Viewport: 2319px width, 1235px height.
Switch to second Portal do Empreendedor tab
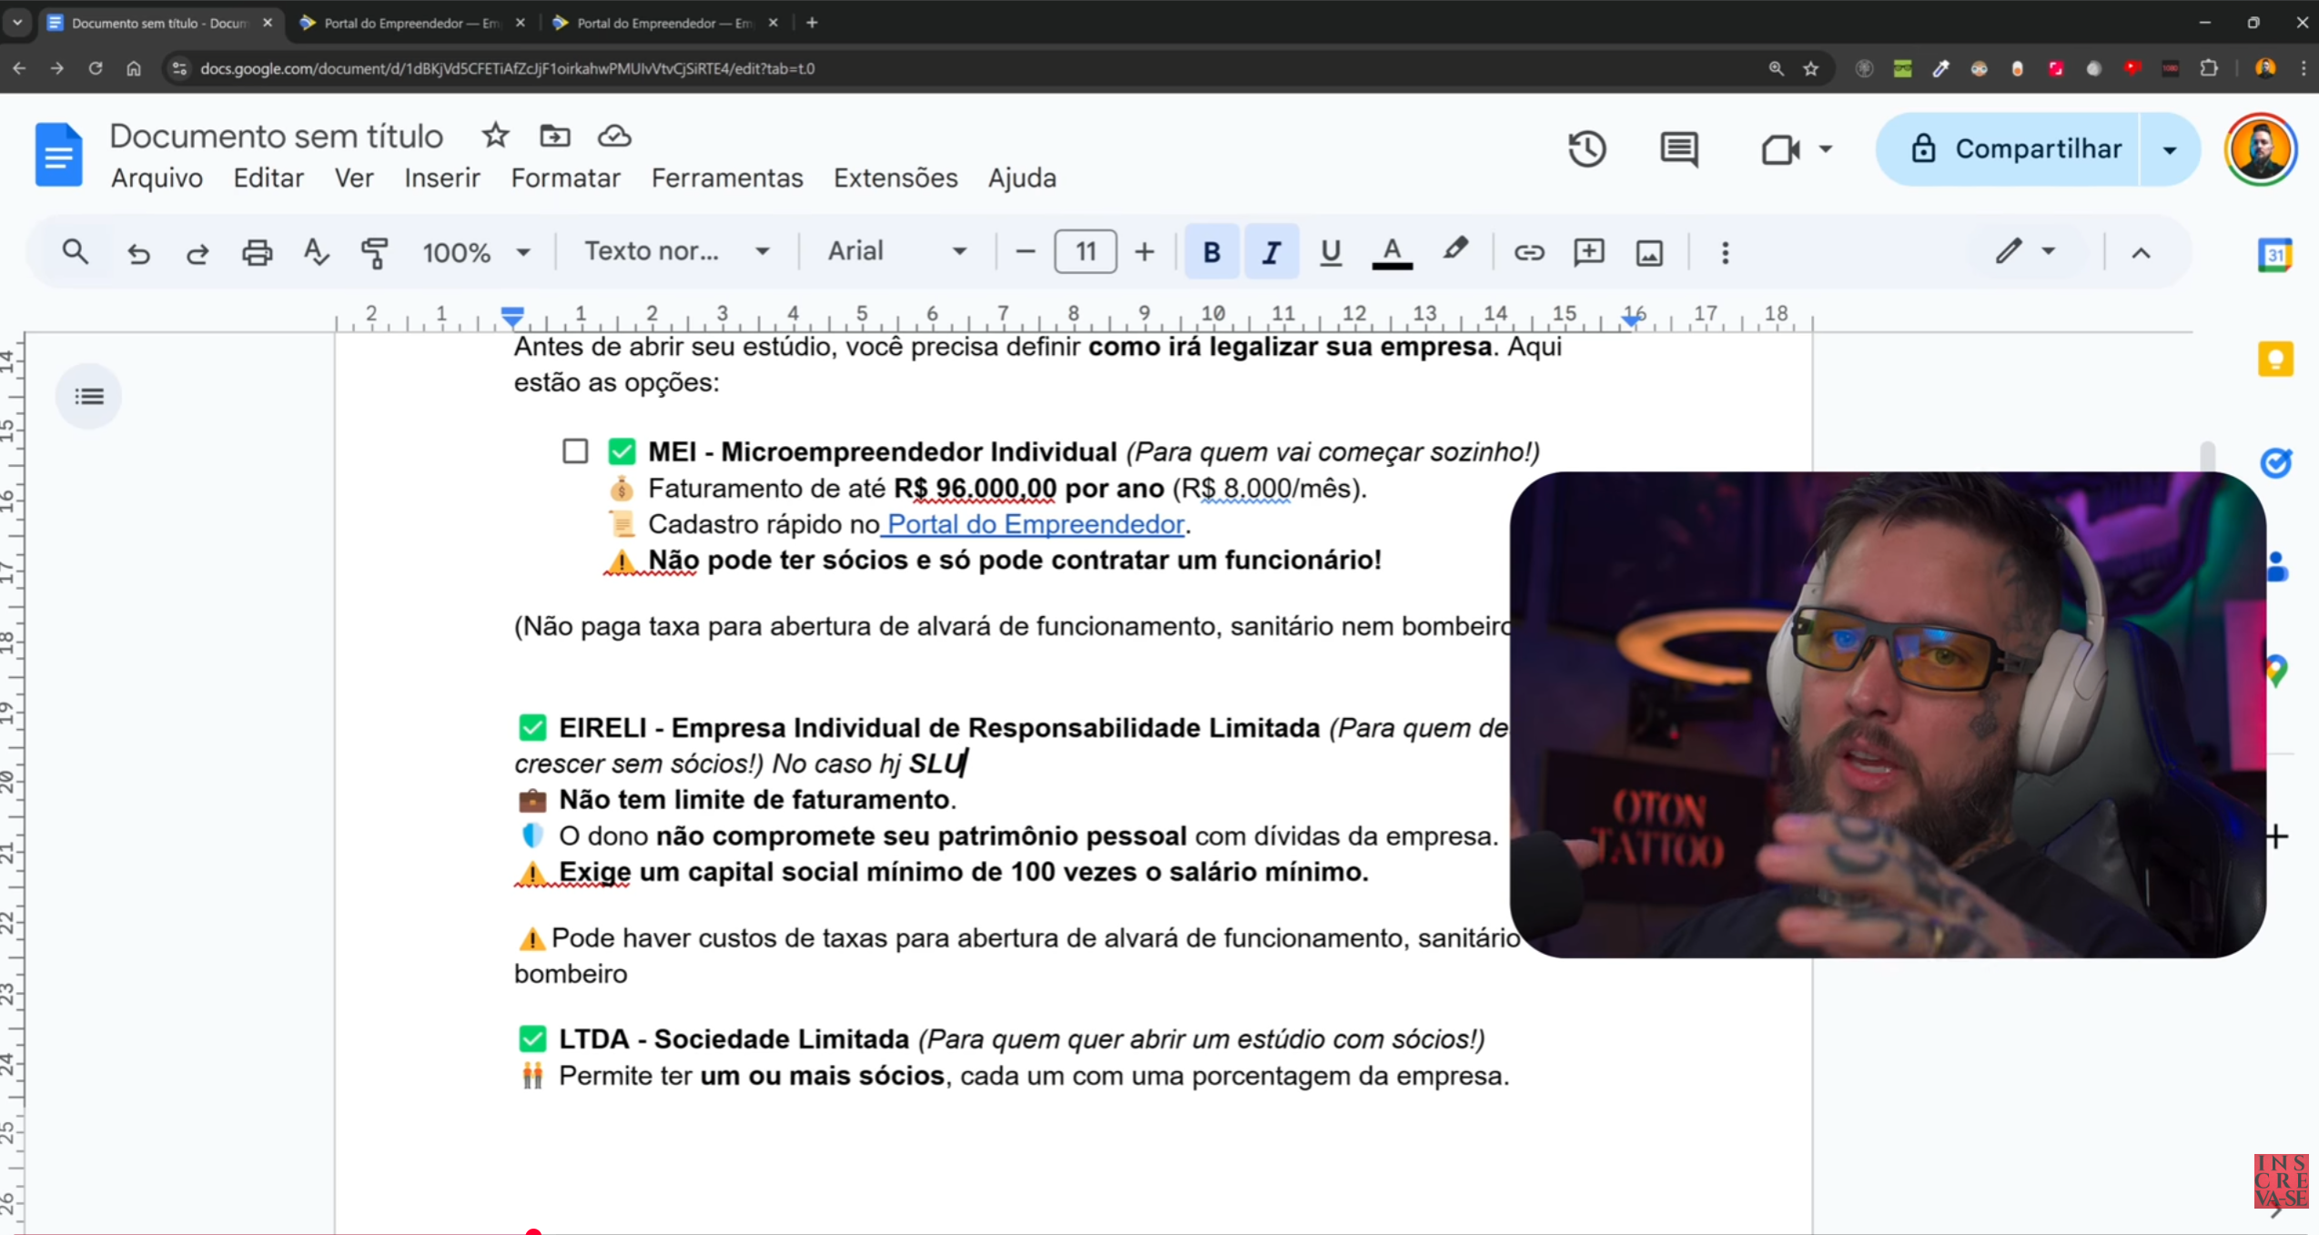click(412, 23)
